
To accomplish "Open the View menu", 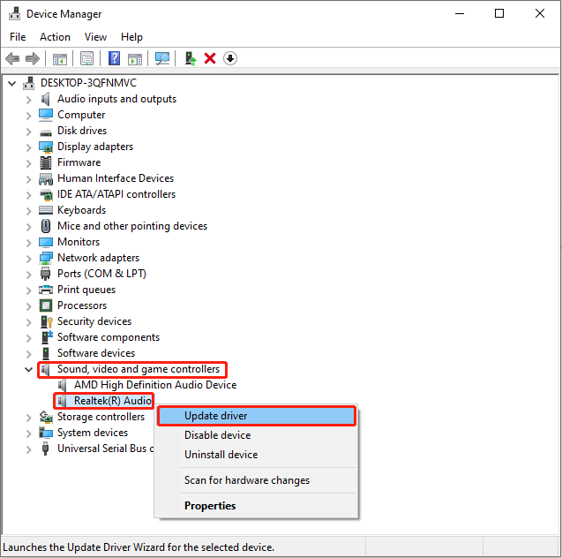I will point(95,37).
